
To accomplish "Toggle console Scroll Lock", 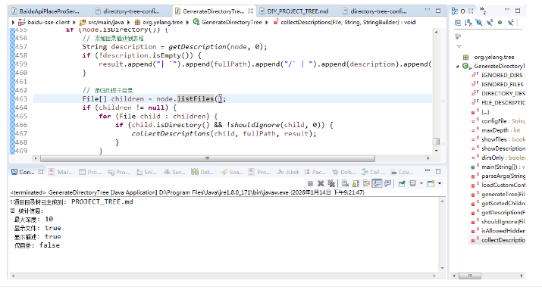I will coord(356,184).
